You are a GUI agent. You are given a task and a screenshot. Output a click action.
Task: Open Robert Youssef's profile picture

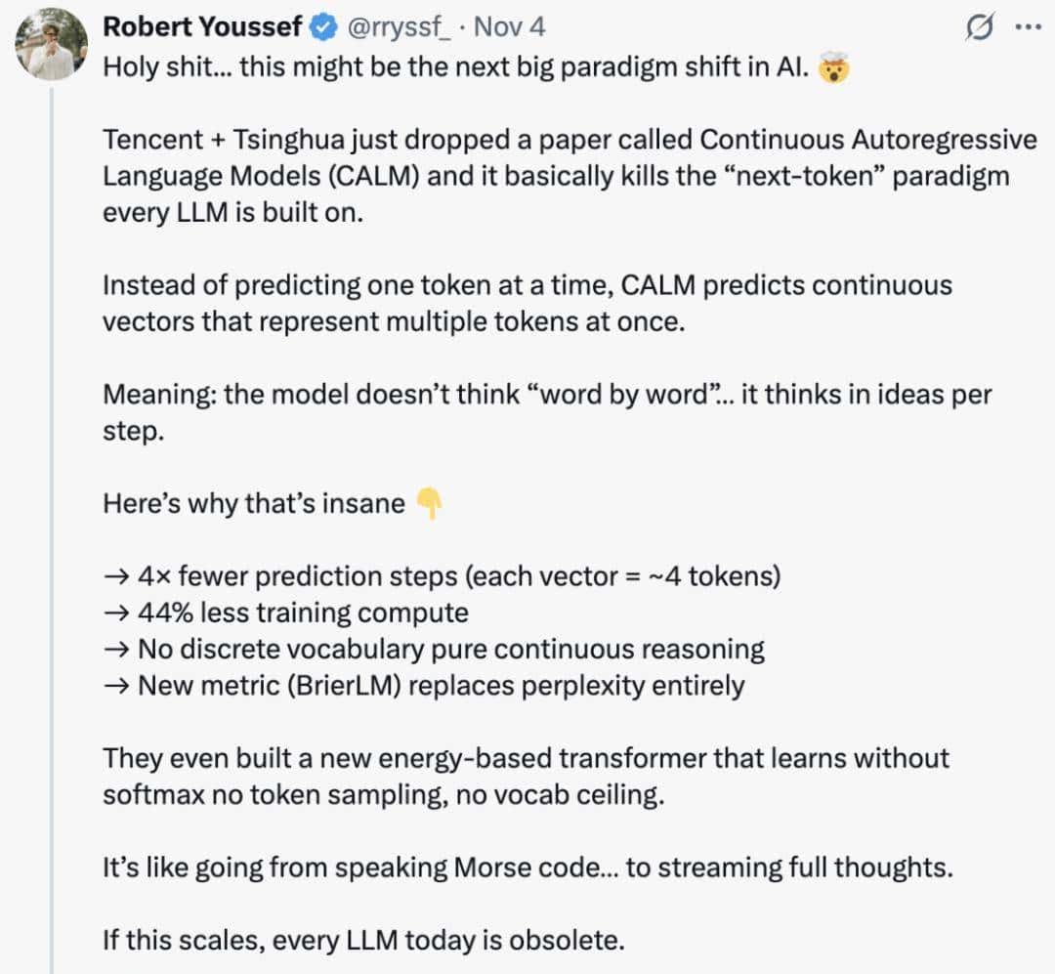pos(52,44)
